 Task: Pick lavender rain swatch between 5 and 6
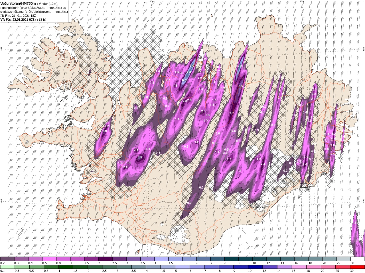(182, 267)
